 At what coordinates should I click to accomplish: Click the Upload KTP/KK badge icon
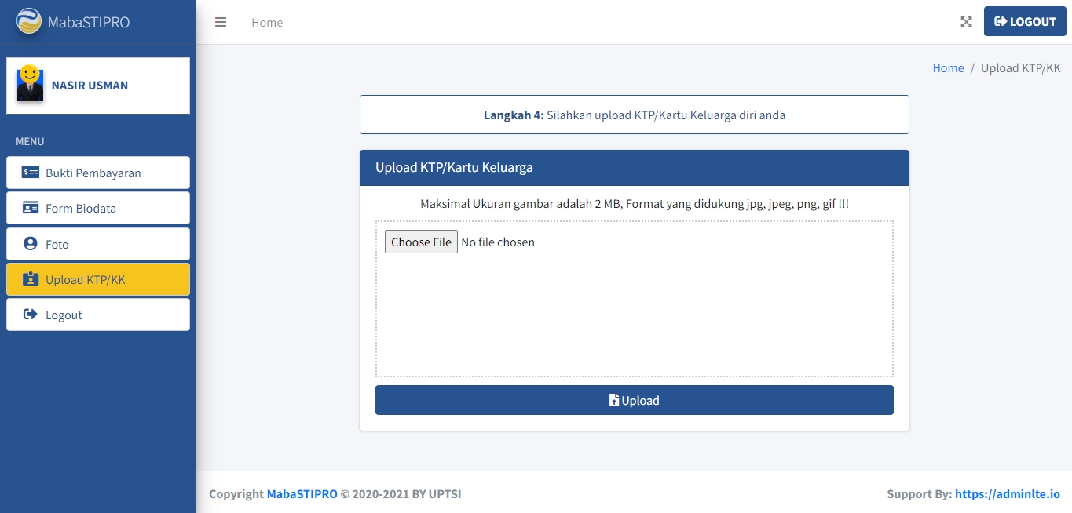pyautogui.click(x=31, y=279)
